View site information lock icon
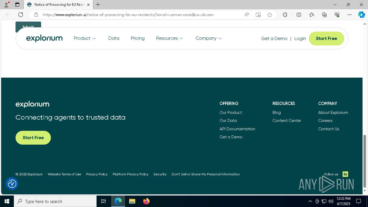Image resolution: width=368 pixels, height=207 pixels. (x=36, y=15)
